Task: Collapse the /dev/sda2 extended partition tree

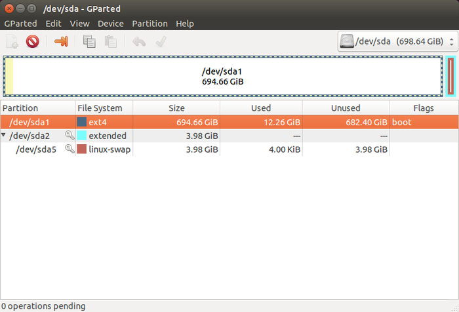Action: click(x=5, y=136)
